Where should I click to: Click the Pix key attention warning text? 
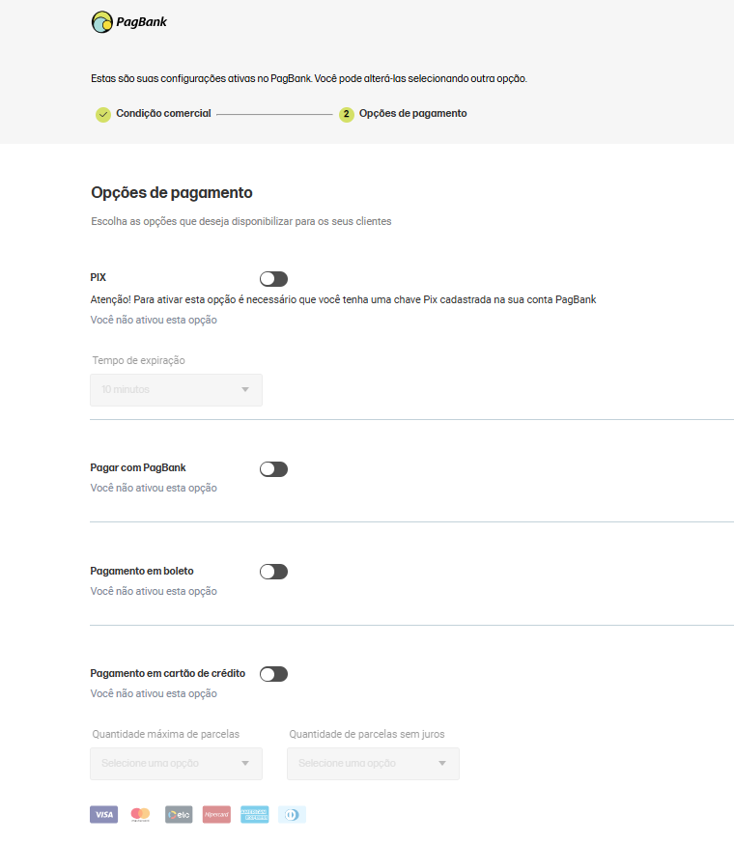coord(343,299)
